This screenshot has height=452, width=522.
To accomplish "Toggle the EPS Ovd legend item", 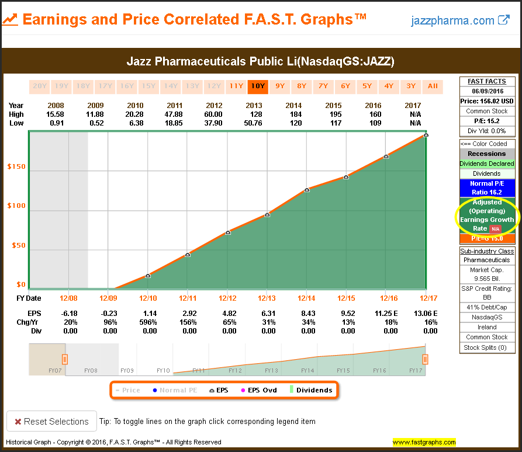I will [x=260, y=390].
